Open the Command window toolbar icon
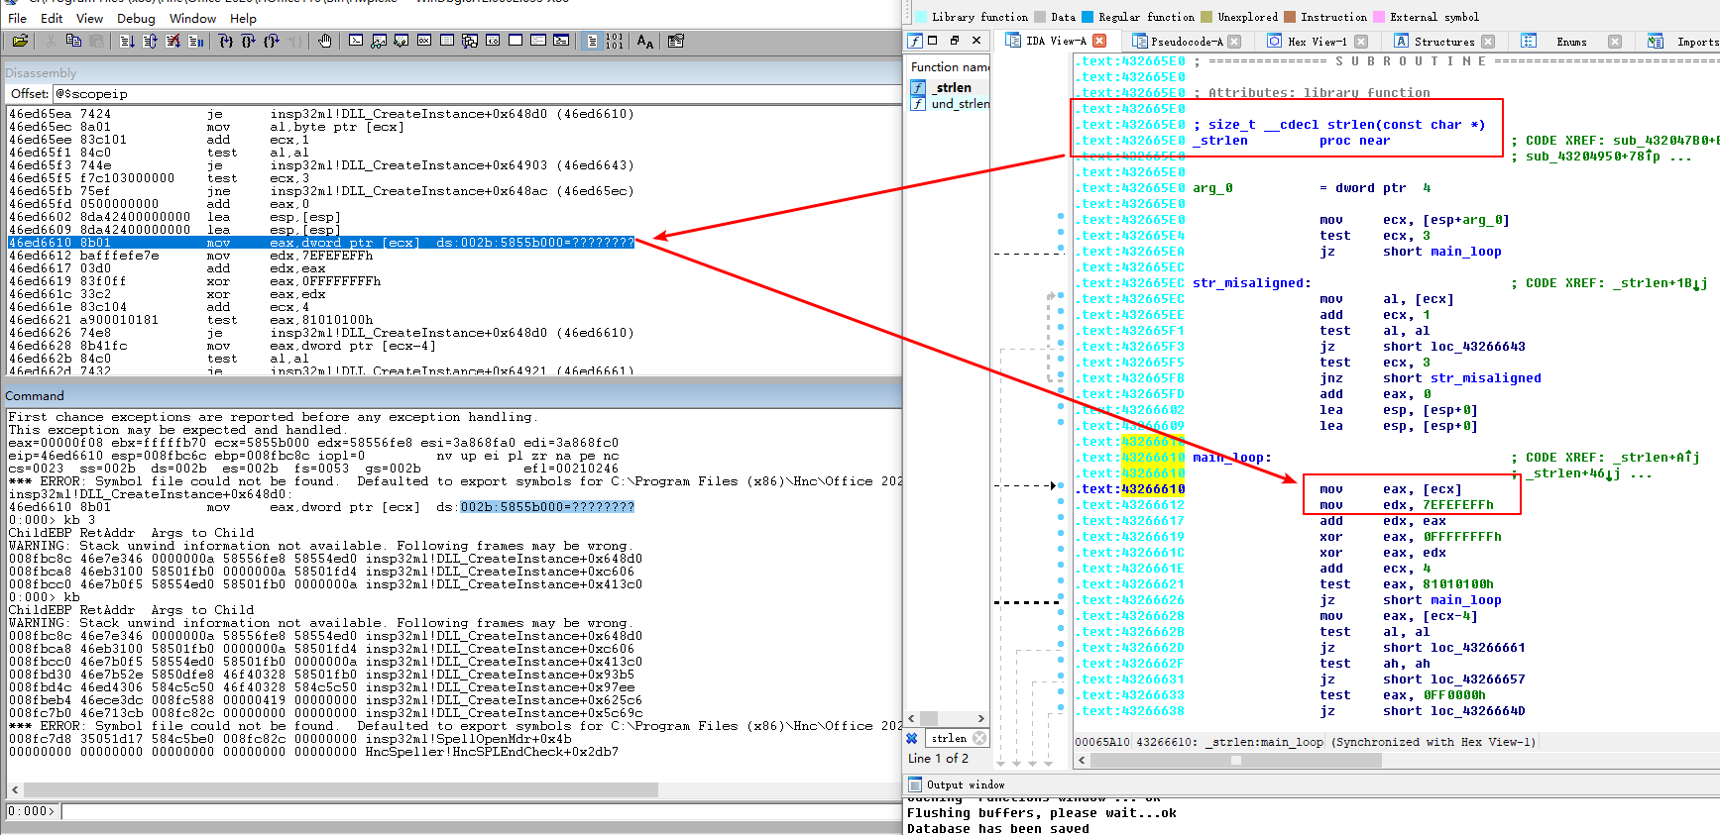The width and height of the screenshot is (1720, 835). [356, 41]
